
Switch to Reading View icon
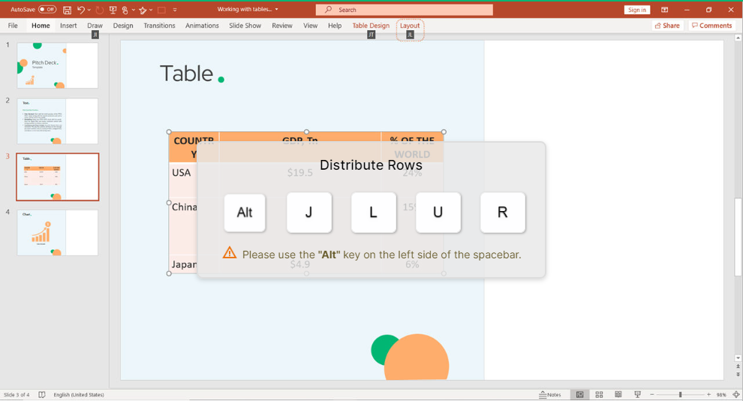[618, 394]
